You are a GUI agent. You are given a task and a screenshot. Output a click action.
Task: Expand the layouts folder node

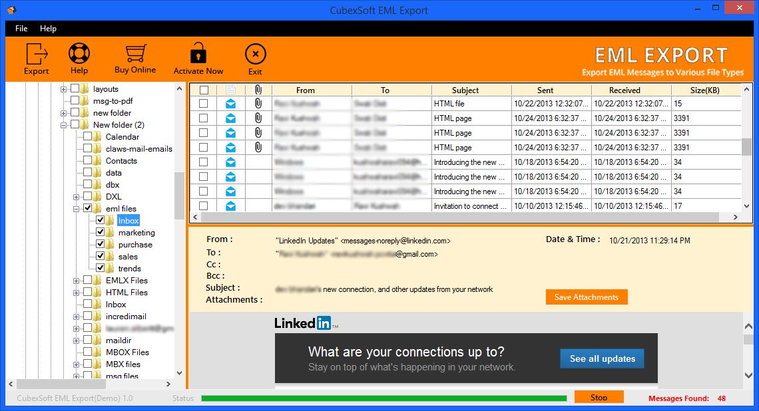click(63, 90)
